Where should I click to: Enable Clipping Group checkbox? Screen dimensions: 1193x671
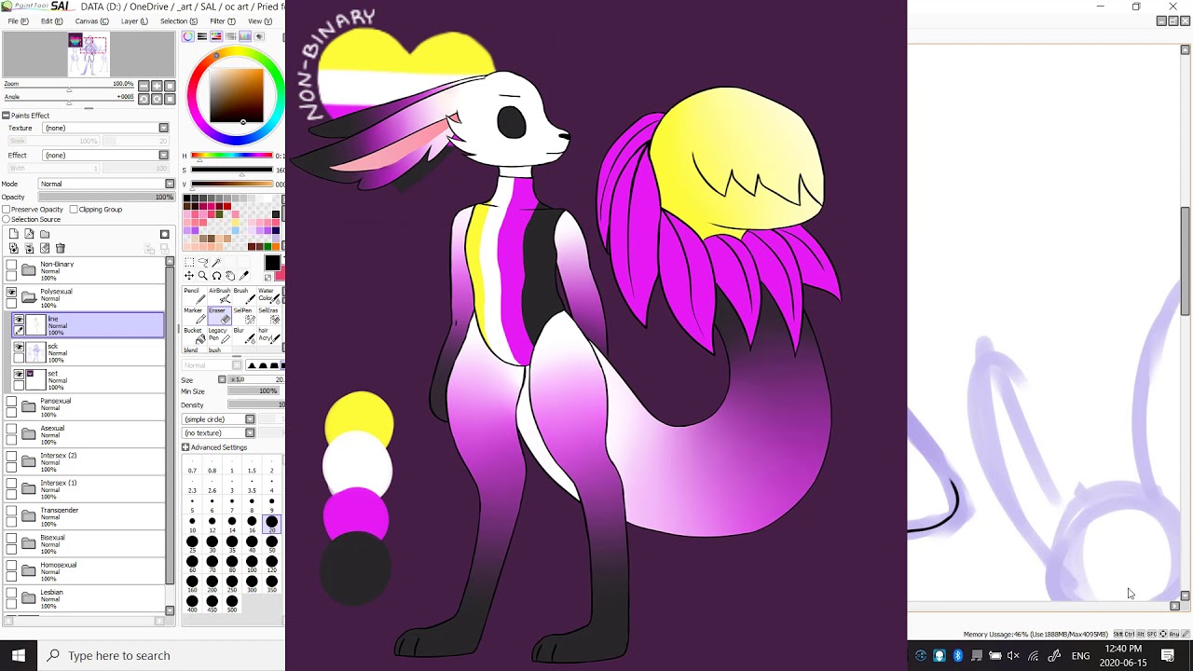(x=74, y=210)
